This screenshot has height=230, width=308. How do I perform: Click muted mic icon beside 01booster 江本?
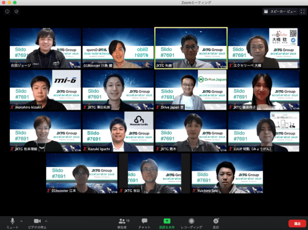[48, 191]
